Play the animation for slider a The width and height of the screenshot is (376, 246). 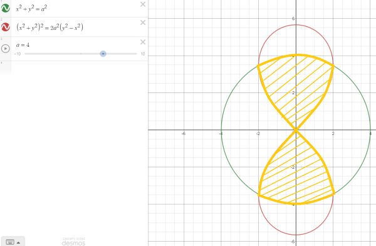point(5,49)
